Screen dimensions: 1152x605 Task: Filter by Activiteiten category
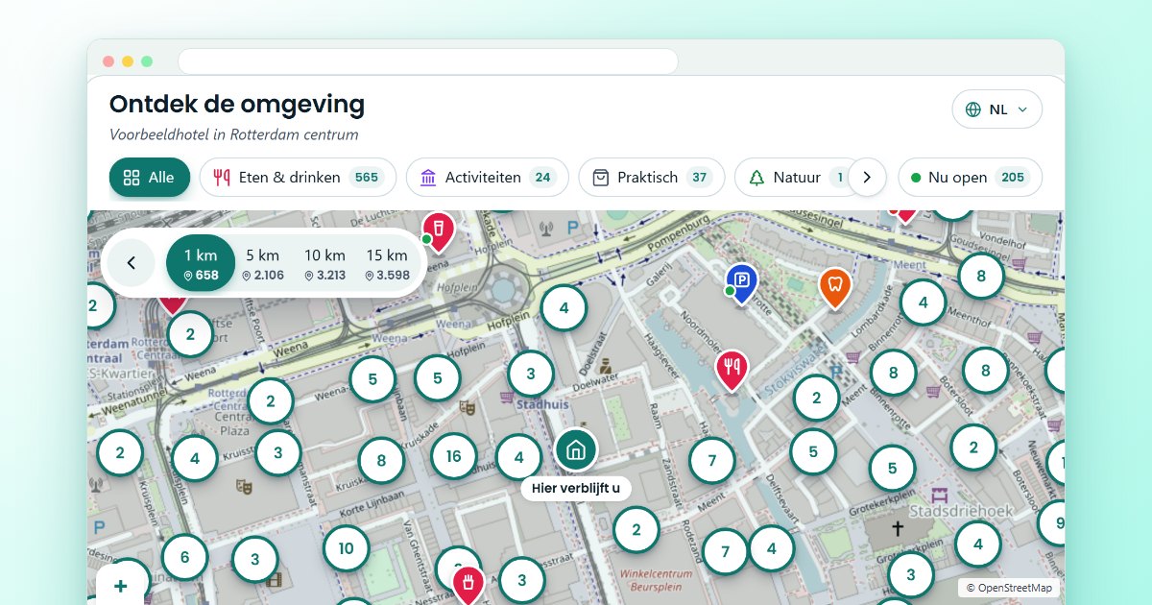(487, 178)
